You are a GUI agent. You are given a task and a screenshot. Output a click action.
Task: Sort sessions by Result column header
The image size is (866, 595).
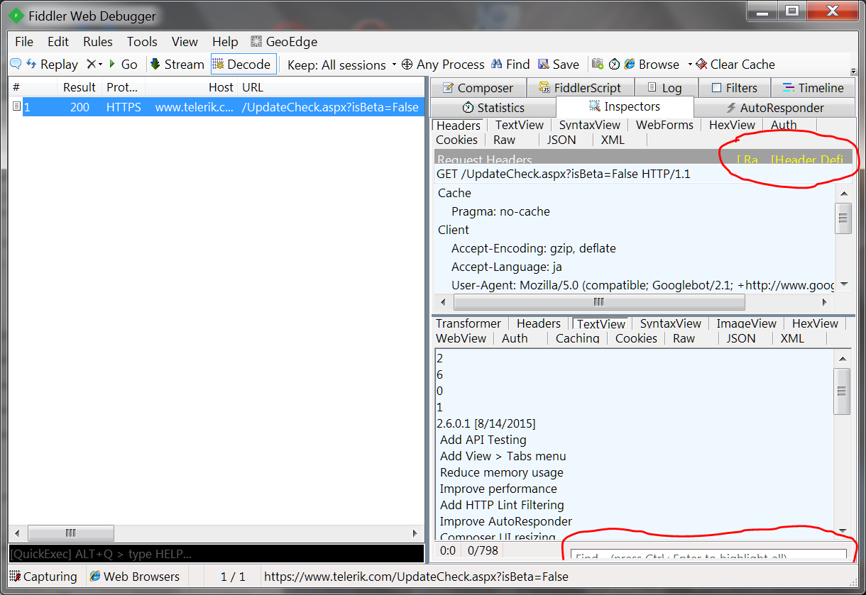(79, 87)
